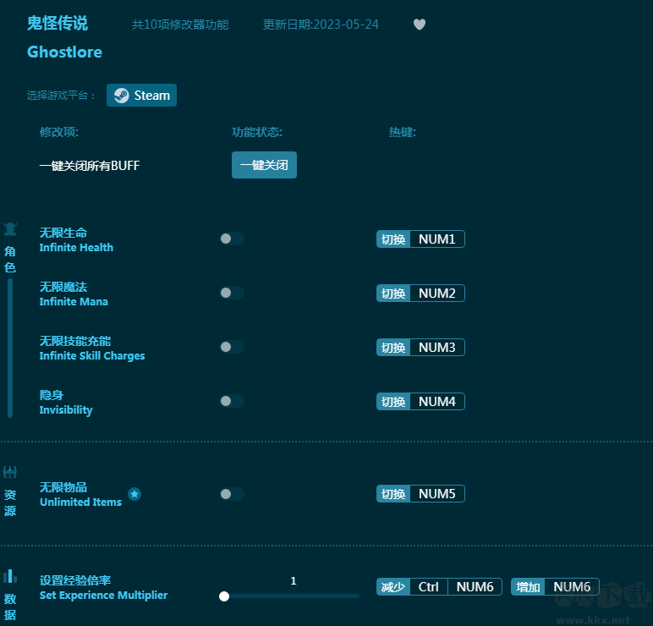Image resolution: width=653 pixels, height=626 pixels.
Task: Click the 增加 label for experience hotkey
Action: (528, 587)
